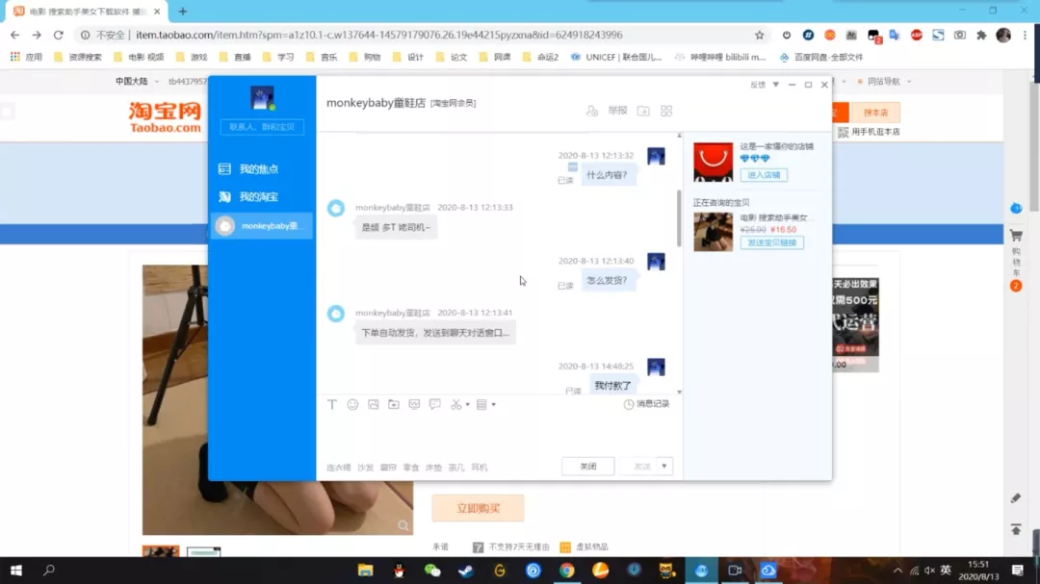Image resolution: width=1040 pixels, height=584 pixels.
Task: Expand the send options dropdown arrow
Action: coord(663,466)
